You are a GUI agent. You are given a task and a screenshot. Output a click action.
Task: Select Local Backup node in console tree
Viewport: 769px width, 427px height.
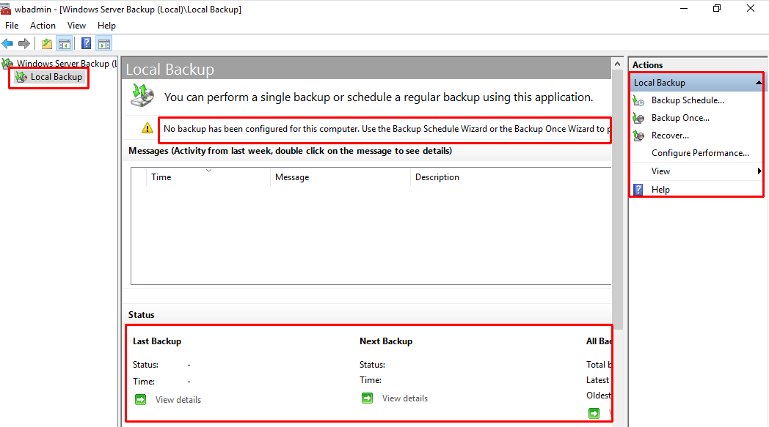click(x=56, y=77)
